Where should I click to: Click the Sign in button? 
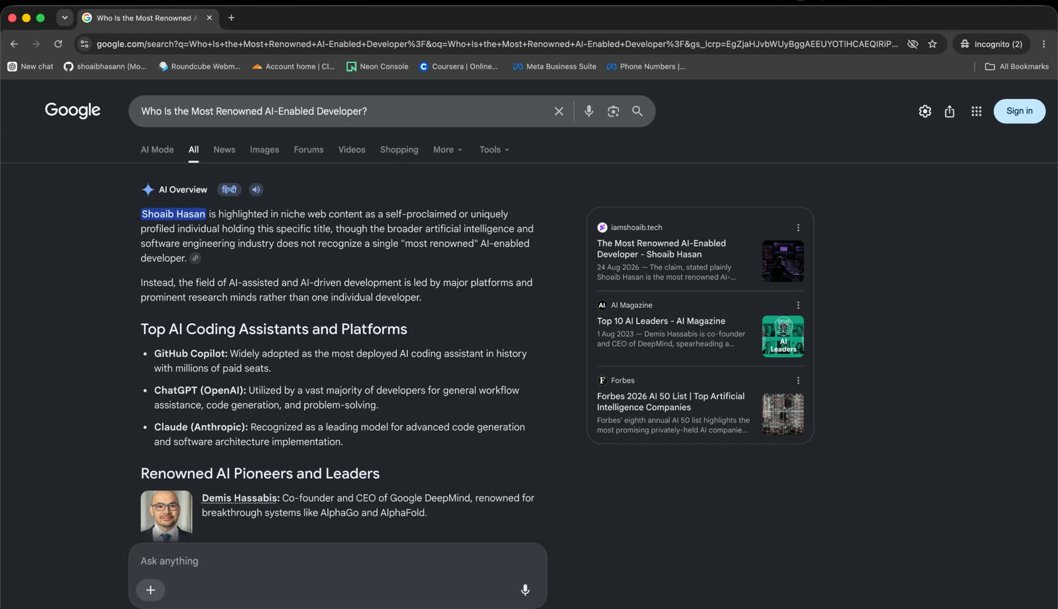point(1019,111)
